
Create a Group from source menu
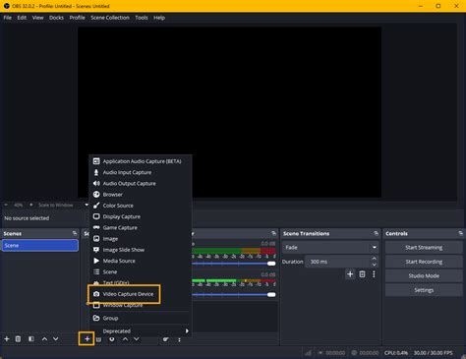(141, 318)
